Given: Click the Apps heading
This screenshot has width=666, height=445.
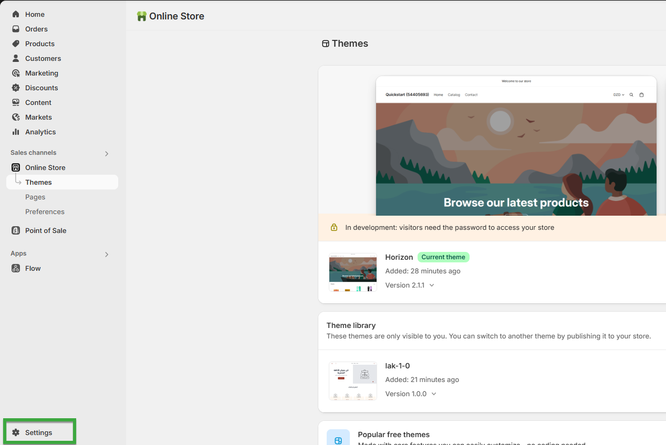Looking at the screenshot, I should click(18, 253).
